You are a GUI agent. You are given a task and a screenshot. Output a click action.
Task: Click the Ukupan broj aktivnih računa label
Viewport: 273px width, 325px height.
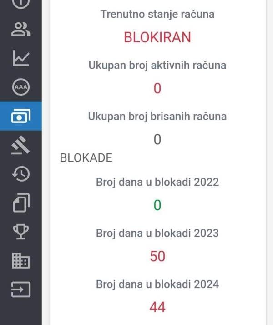click(x=157, y=65)
